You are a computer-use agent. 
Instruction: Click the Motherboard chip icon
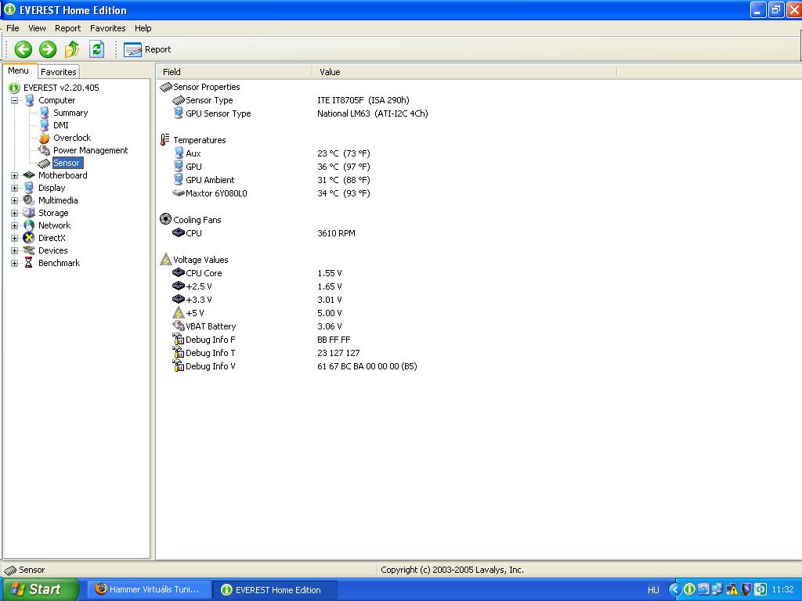(x=29, y=175)
